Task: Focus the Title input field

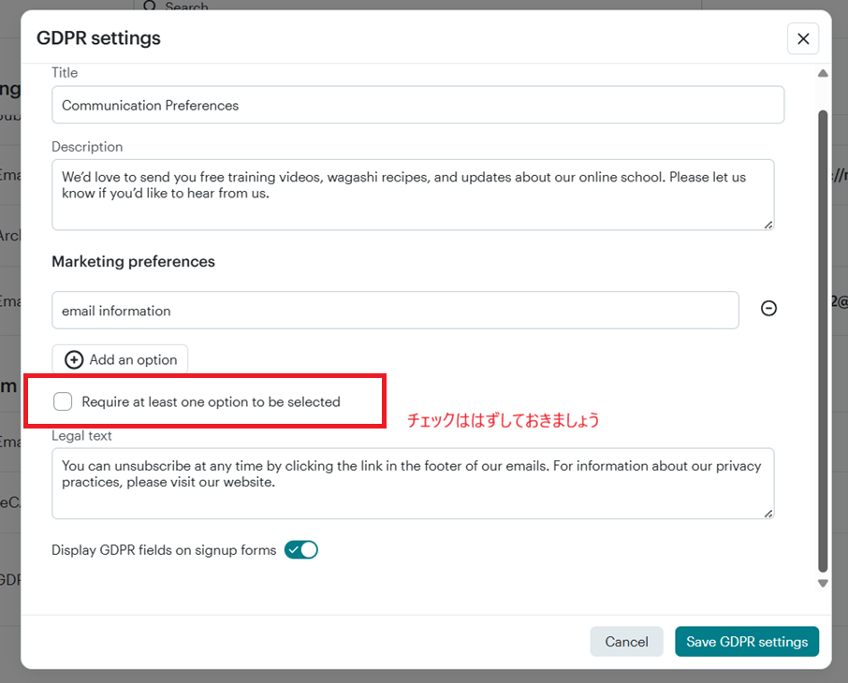Action: (417, 105)
